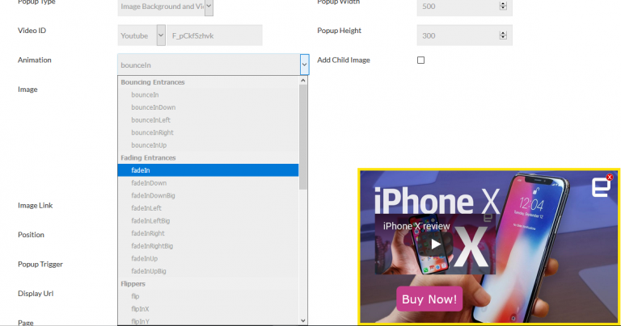The image size is (621, 326).
Task: Click the iPhone X review video title
Action: 416,227
